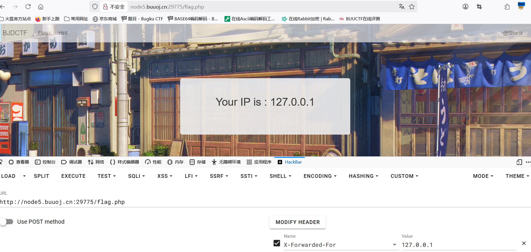The image size is (531, 252).
Task: Open 在线Rabbit加密 bookmark
Action: point(308,19)
